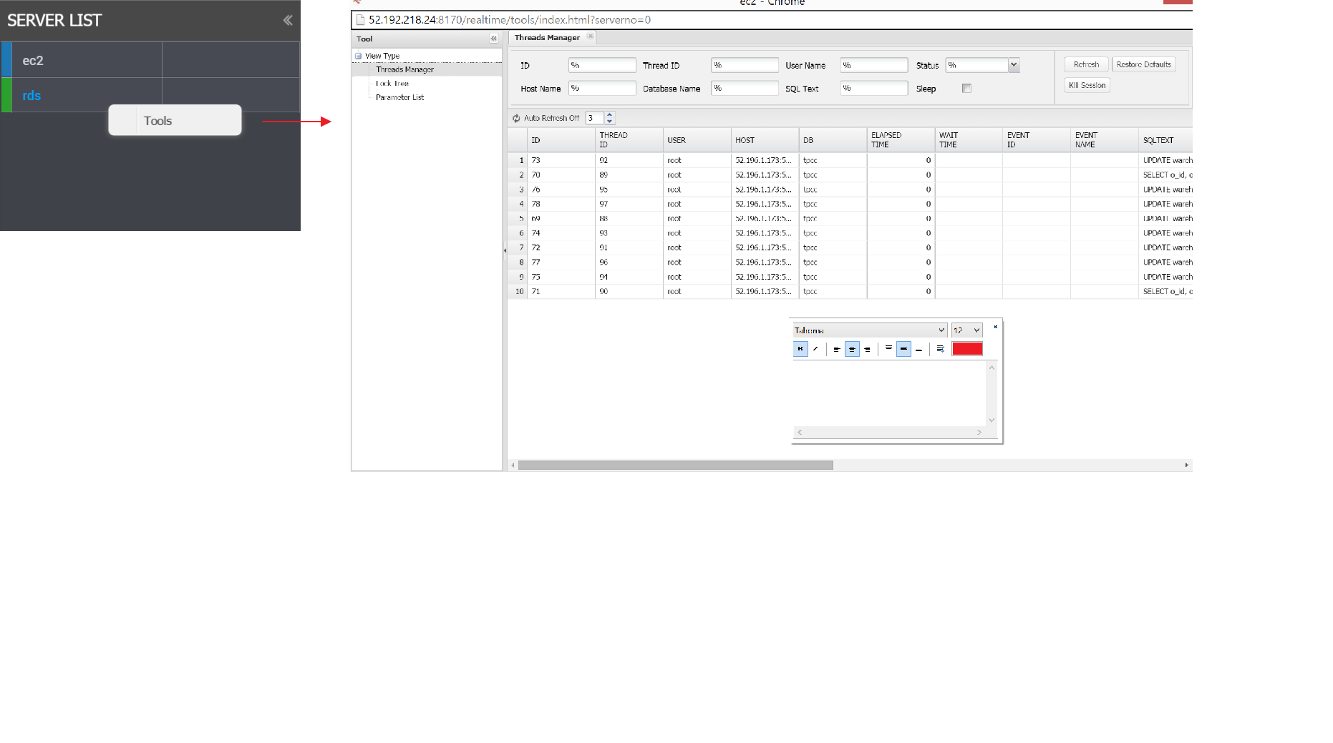Open the Status dropdown

pos(1014,65)
